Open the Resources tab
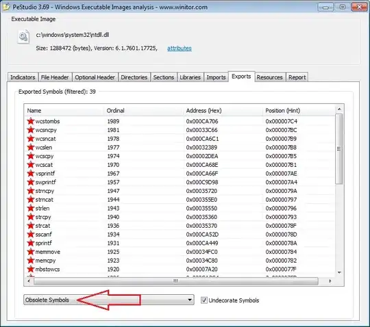This screenshot has width=370, height=327. 270,77
